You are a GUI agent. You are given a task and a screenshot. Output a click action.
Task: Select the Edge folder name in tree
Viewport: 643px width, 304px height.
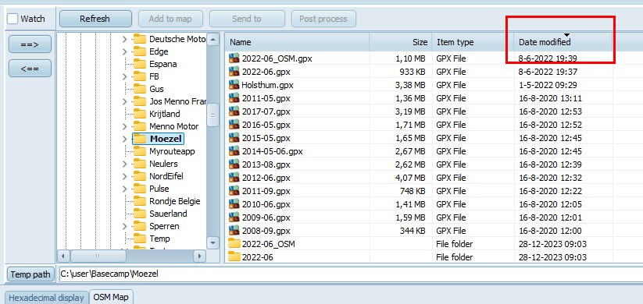[159, 51]
